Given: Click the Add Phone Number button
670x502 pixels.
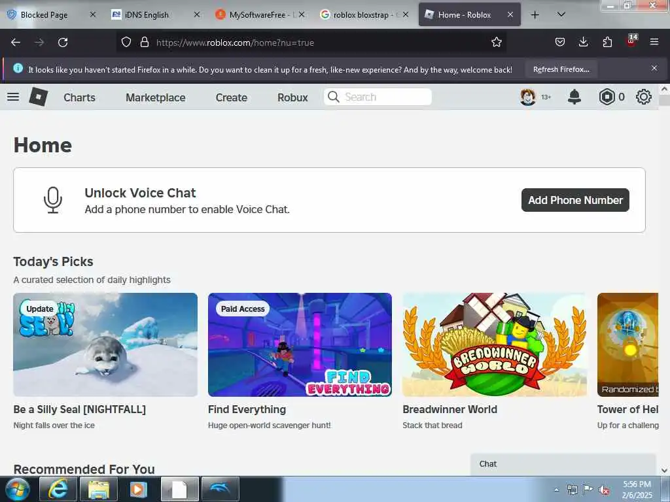Looking at the screenshot, I should (575, 200).
